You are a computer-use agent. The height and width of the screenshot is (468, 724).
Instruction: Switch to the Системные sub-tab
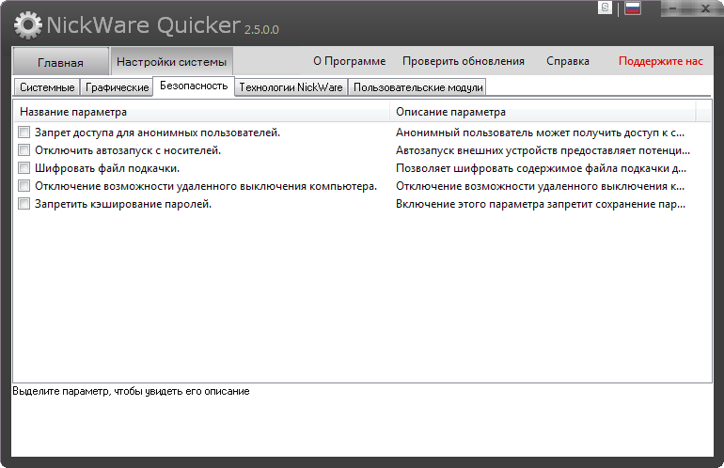coord(47,87)
